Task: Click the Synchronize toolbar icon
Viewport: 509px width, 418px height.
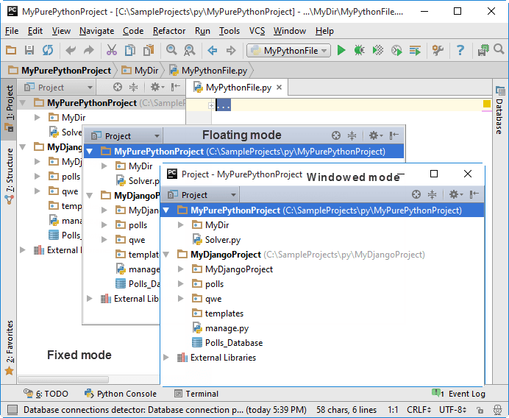Action: 48,50
